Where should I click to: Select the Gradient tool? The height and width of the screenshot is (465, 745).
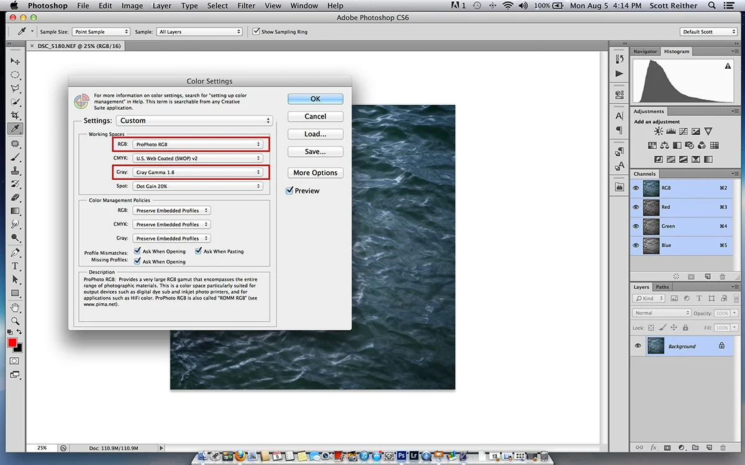coord(16,211)
